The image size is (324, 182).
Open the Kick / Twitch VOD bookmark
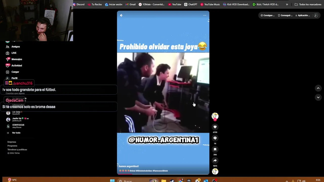click(266, 4)
